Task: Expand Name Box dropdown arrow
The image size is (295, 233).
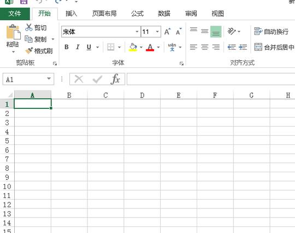Action: pyautogui.click(x=49, y=78)
